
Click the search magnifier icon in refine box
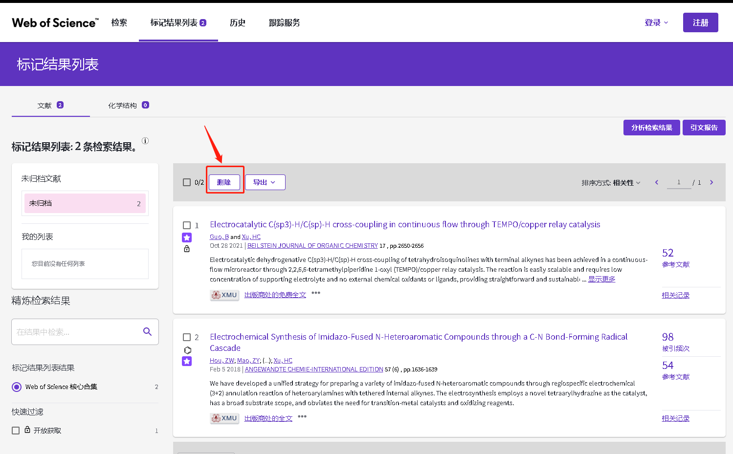click(147, 332)
